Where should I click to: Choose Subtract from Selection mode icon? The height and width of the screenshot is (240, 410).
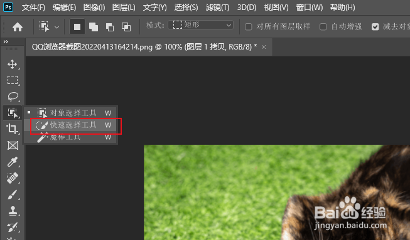(110, 27)
